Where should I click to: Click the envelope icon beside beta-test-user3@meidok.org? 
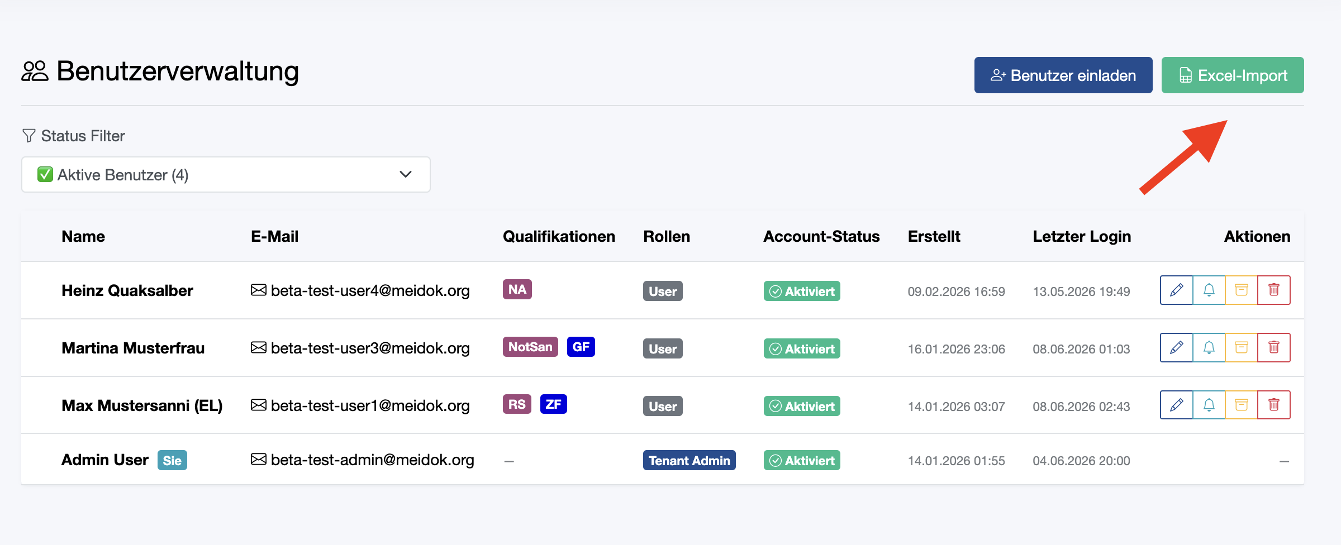[x=258, y=347]
